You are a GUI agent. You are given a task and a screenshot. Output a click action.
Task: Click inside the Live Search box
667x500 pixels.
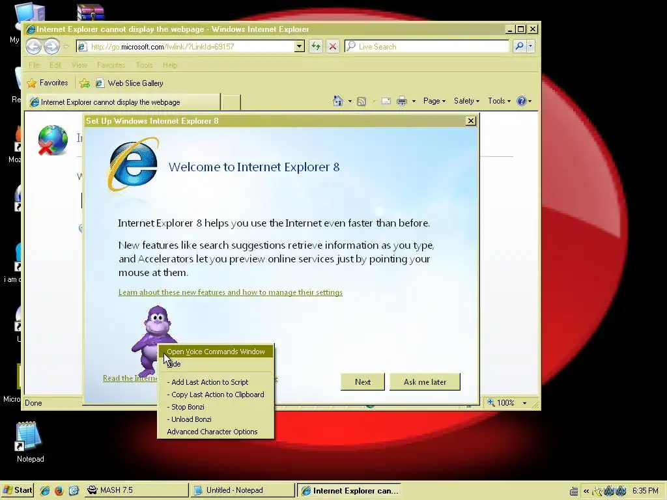427,46
